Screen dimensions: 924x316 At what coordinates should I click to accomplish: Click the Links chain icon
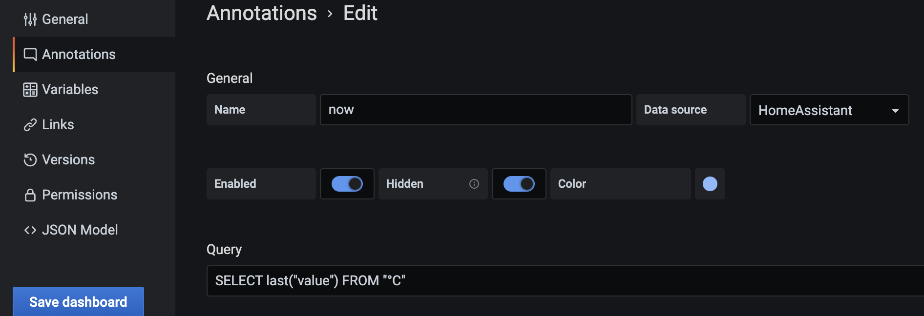30,124
